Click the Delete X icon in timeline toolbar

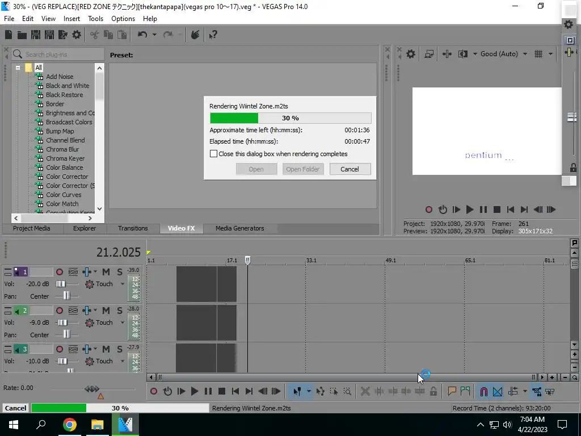(x=365, y=391)
